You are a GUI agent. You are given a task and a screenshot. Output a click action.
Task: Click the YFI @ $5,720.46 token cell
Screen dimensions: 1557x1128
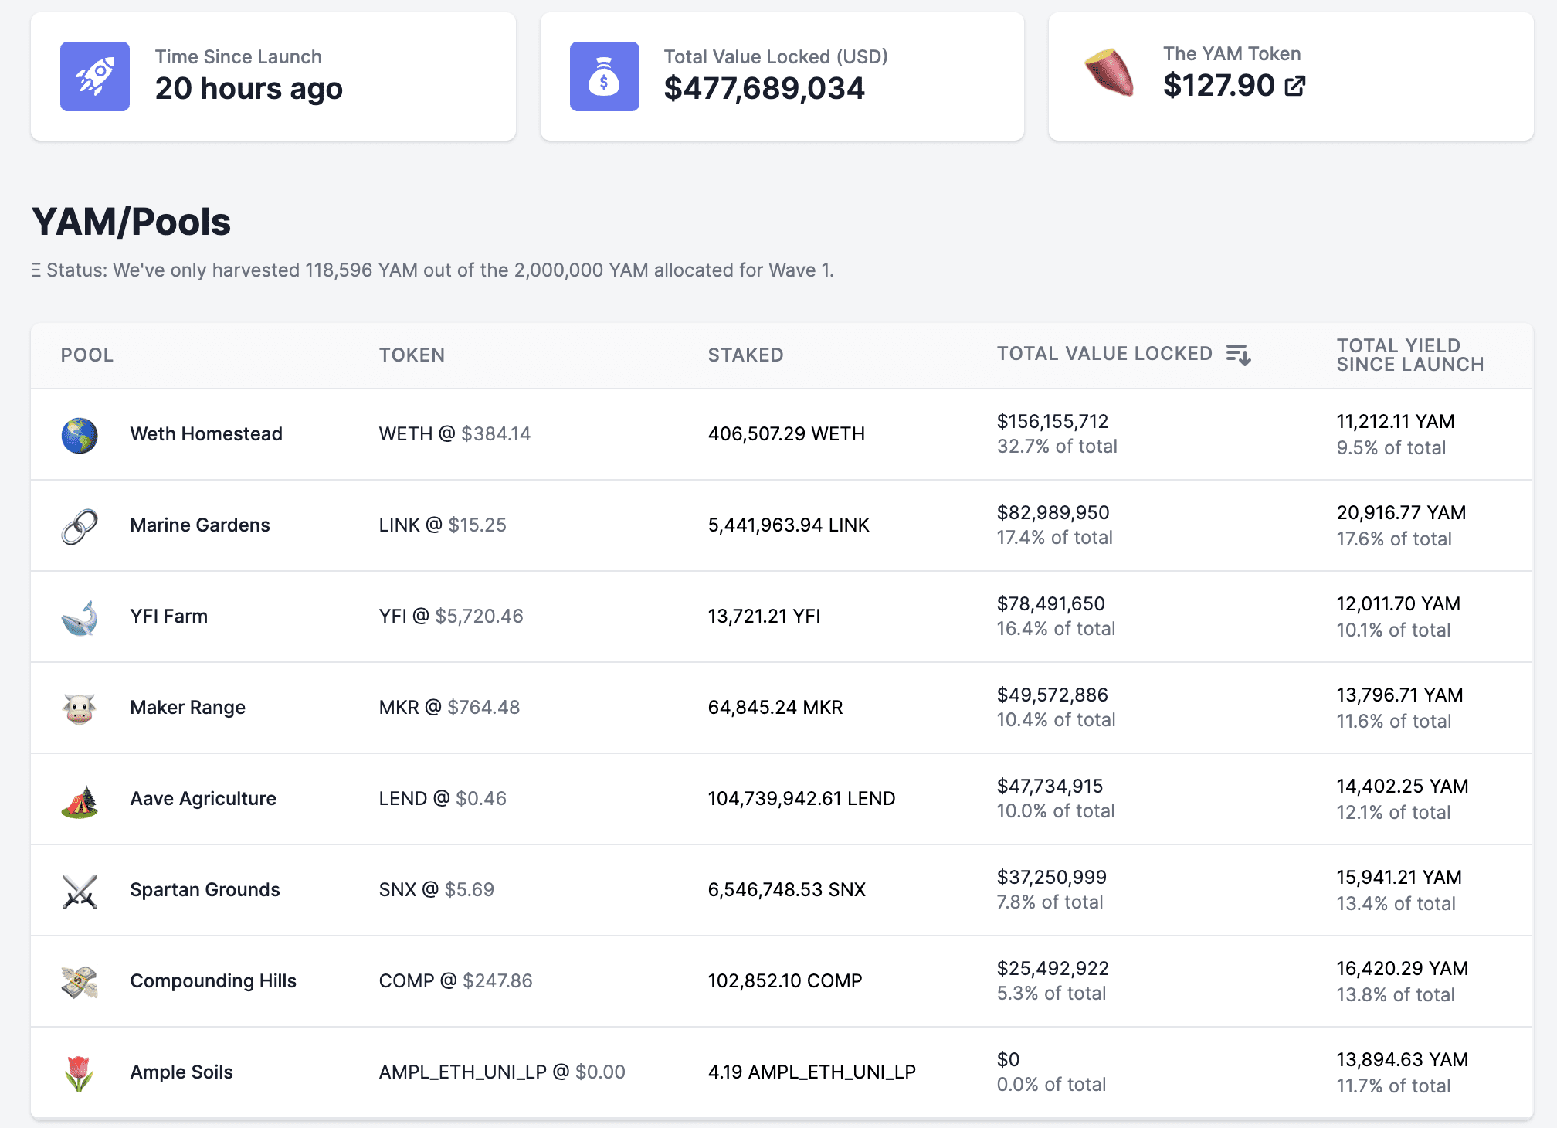(x=451, y=617)
